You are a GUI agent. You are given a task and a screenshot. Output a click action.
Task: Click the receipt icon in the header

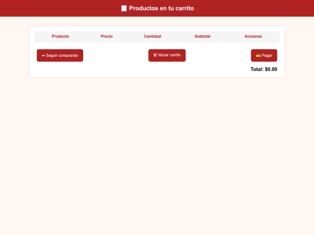point(124,8)
